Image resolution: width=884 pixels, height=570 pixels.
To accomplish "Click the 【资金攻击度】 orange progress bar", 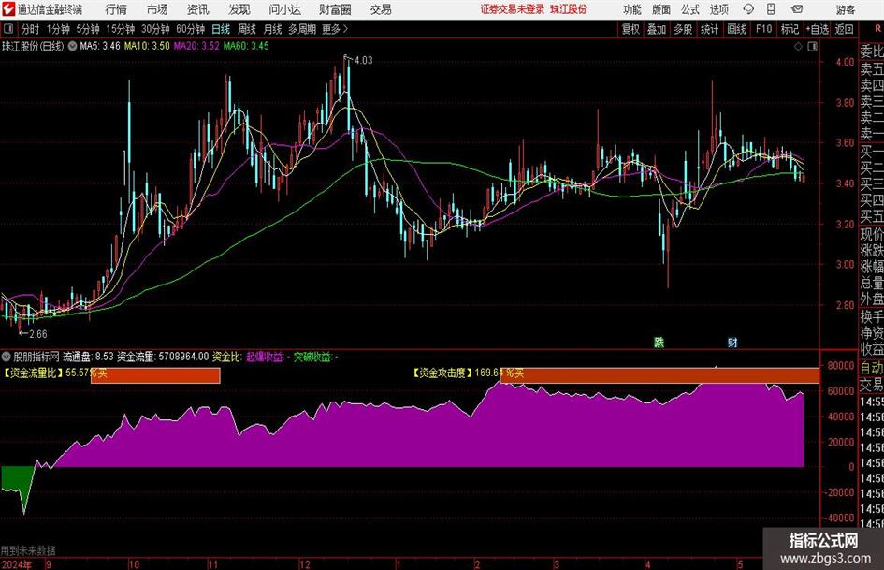I will (x=659, y=374).
